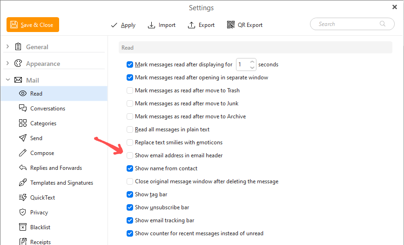
Task: Open Privacy settings page
Action: pyautogui.click(x=54, y=213)
